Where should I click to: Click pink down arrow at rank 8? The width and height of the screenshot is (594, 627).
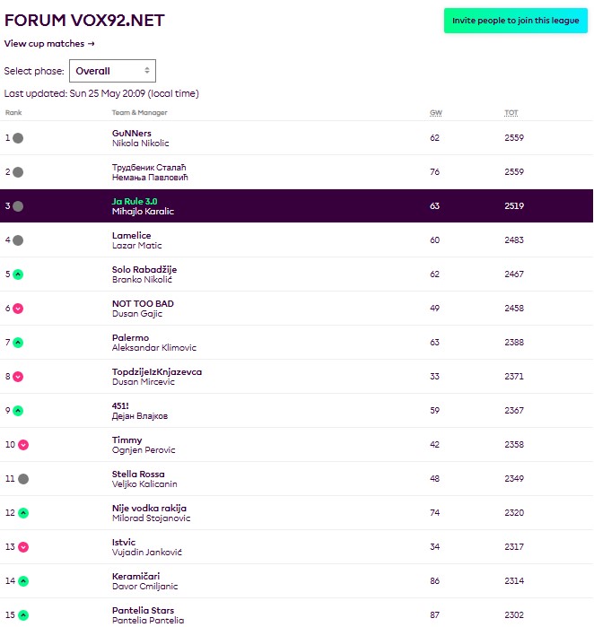[x=18, y=377]
